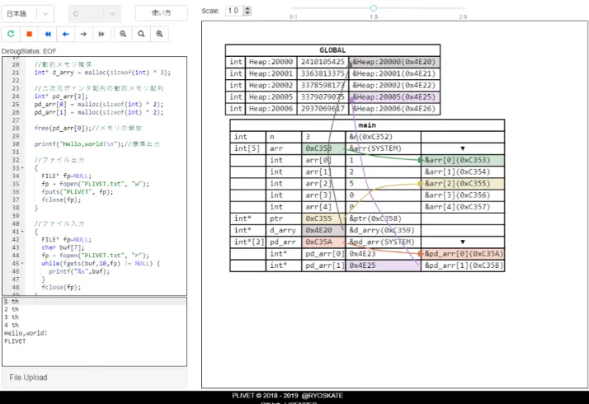Click the &Heap:20005(0x4E25) cell
The image size is (589, 404).
point(394,96)
